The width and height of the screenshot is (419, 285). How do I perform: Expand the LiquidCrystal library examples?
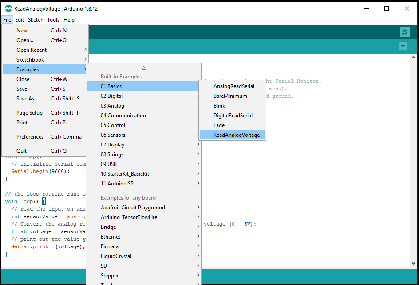(143, 256)
